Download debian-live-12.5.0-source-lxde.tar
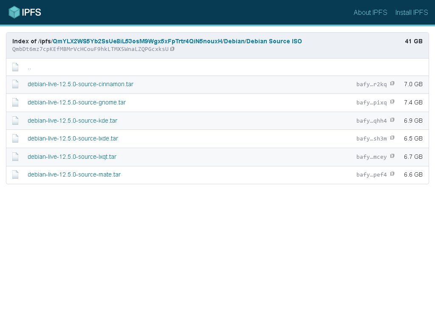The height and width of the screenshot is (326, 435). click(73, 139)
